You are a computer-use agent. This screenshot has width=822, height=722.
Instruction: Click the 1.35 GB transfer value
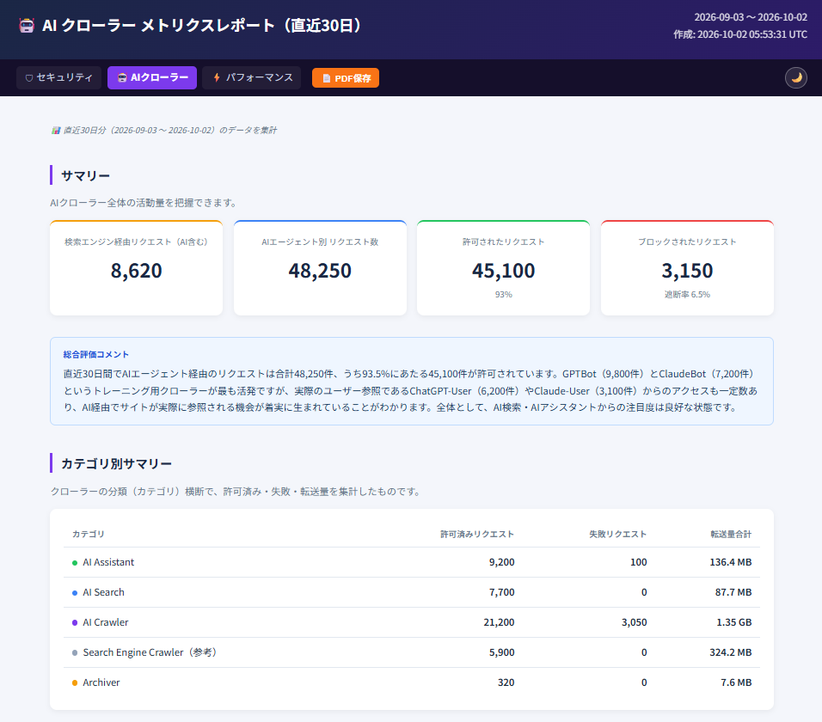click(734, 622)
